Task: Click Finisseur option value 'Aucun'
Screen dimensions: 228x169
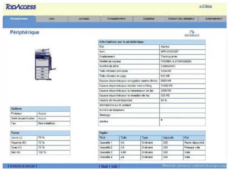Action: tap(42, 114)
